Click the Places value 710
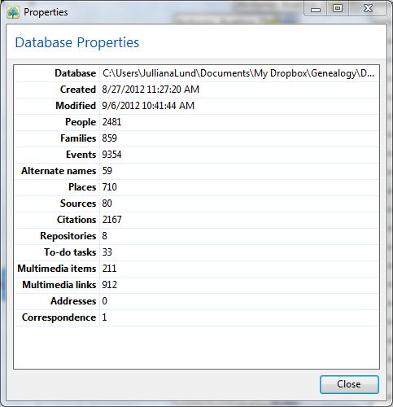This screenshot has width=393, height=407. [x=110, y=187]
